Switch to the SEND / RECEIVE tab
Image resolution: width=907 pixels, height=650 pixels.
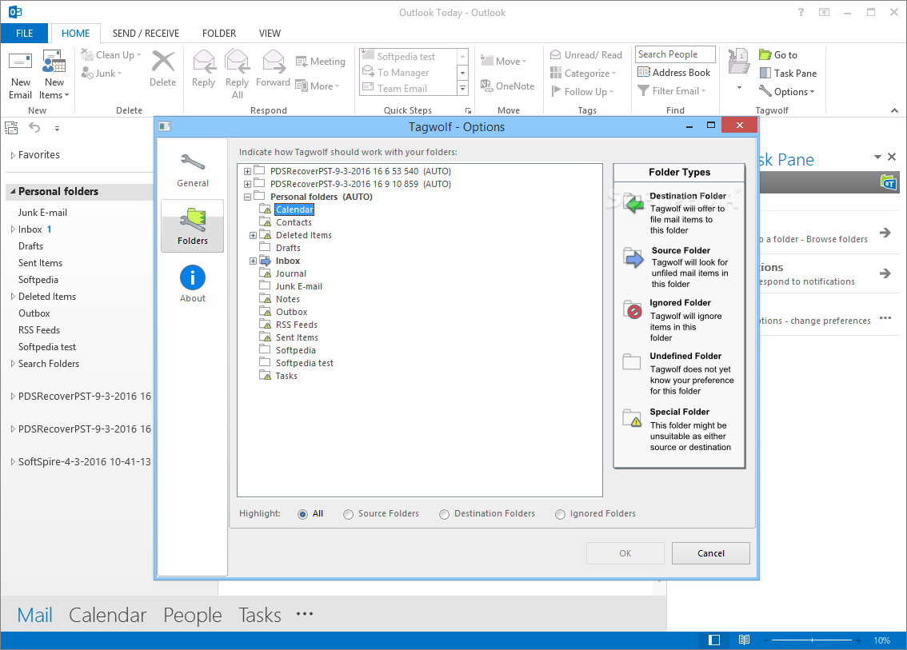pyautogui.click(x=146, y=33)
